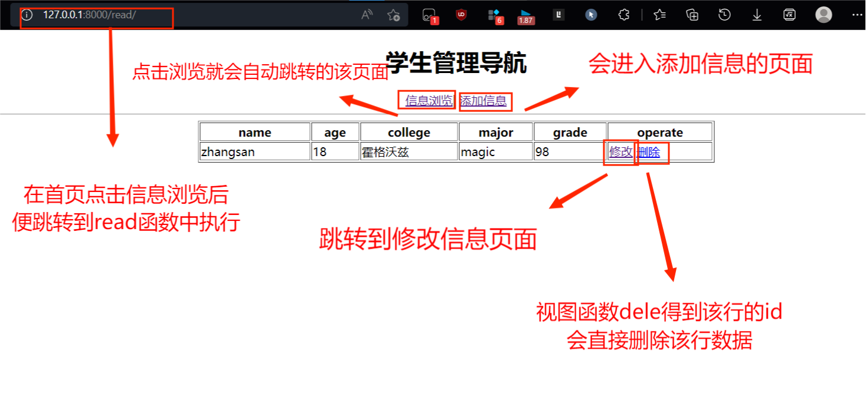Viewport: 866px width, 420px height.
Task: Open the Math Solver toolbar icon
Action: [x=789, y=14]
